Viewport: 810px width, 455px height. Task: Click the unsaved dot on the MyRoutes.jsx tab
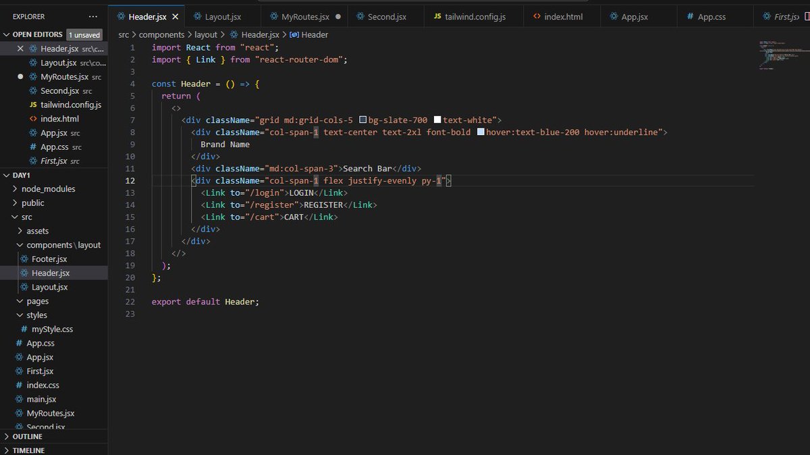pyautogui.click(x=337, y=16)
